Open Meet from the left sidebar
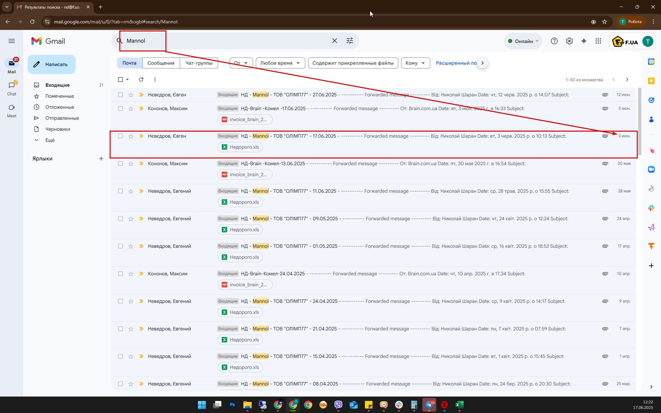 12,110
